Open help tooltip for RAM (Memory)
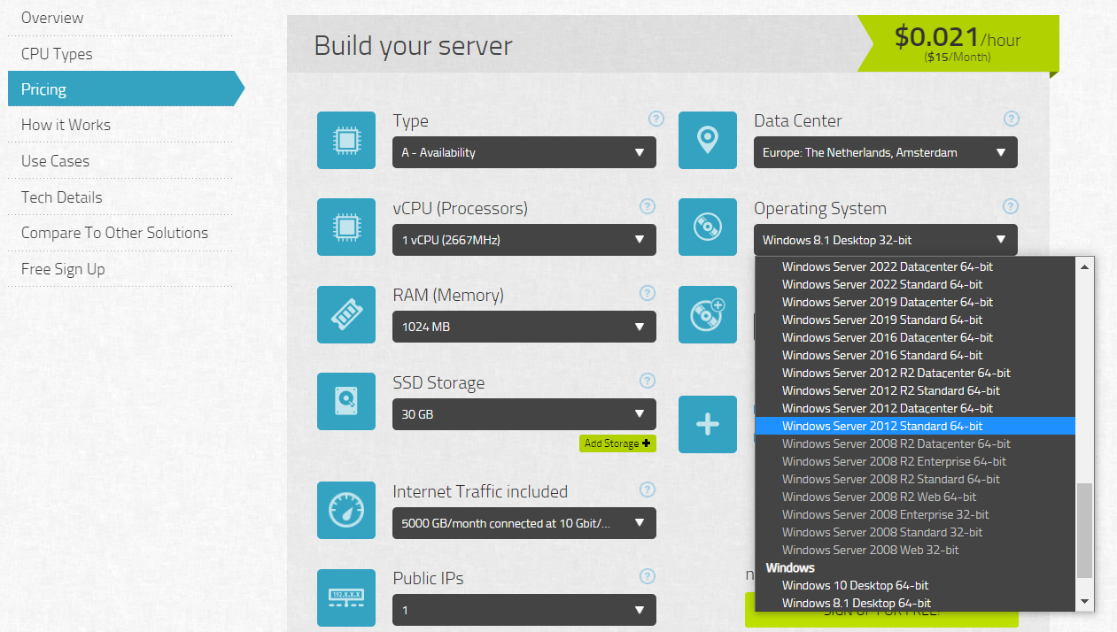 pos(648,293)
